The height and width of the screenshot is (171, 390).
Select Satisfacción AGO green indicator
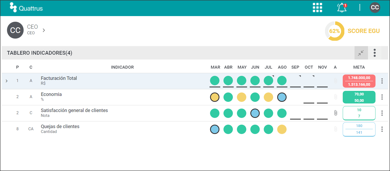[282, 113]
